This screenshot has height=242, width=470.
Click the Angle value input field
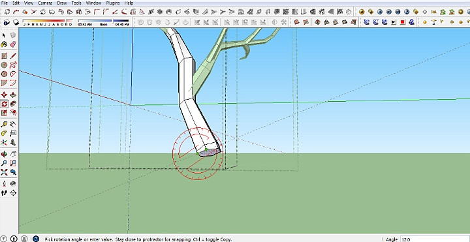pyautogui.click(x=435, y=239)
